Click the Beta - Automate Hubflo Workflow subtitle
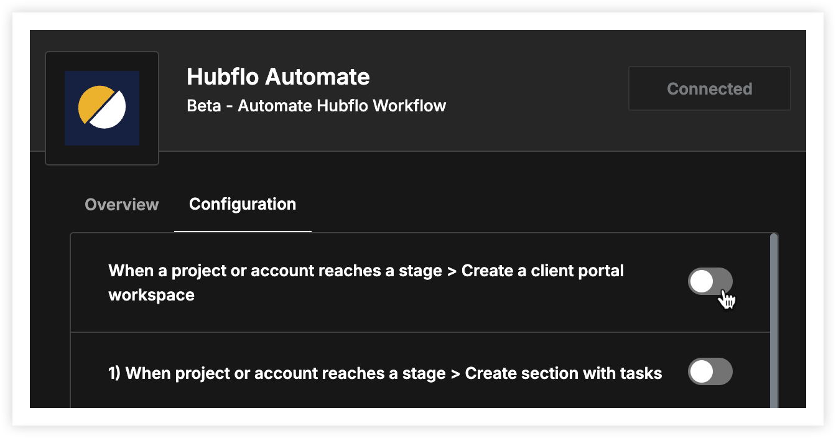Image resolution: width=836 pixels, height=438 pixels. 316,106
